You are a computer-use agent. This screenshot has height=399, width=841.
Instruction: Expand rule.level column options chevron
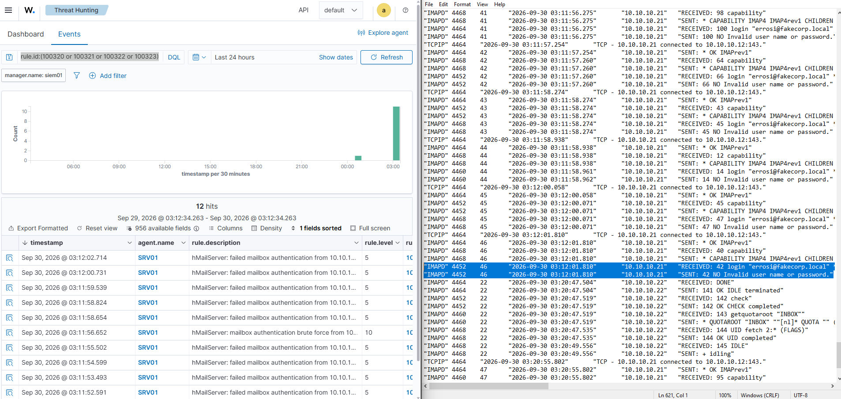tap(398, 243)
